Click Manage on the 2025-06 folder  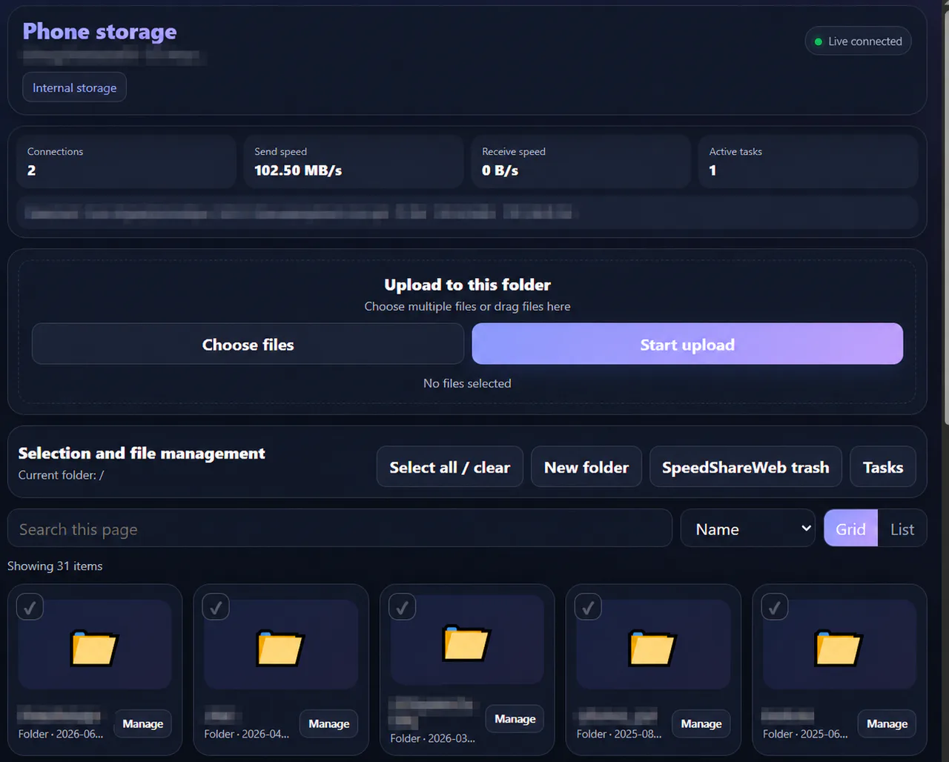887,723
